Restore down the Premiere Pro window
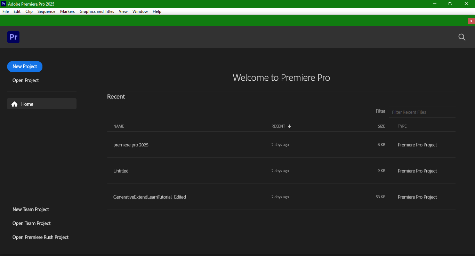This screenshot has height=256, width=475. coord(450,4)
